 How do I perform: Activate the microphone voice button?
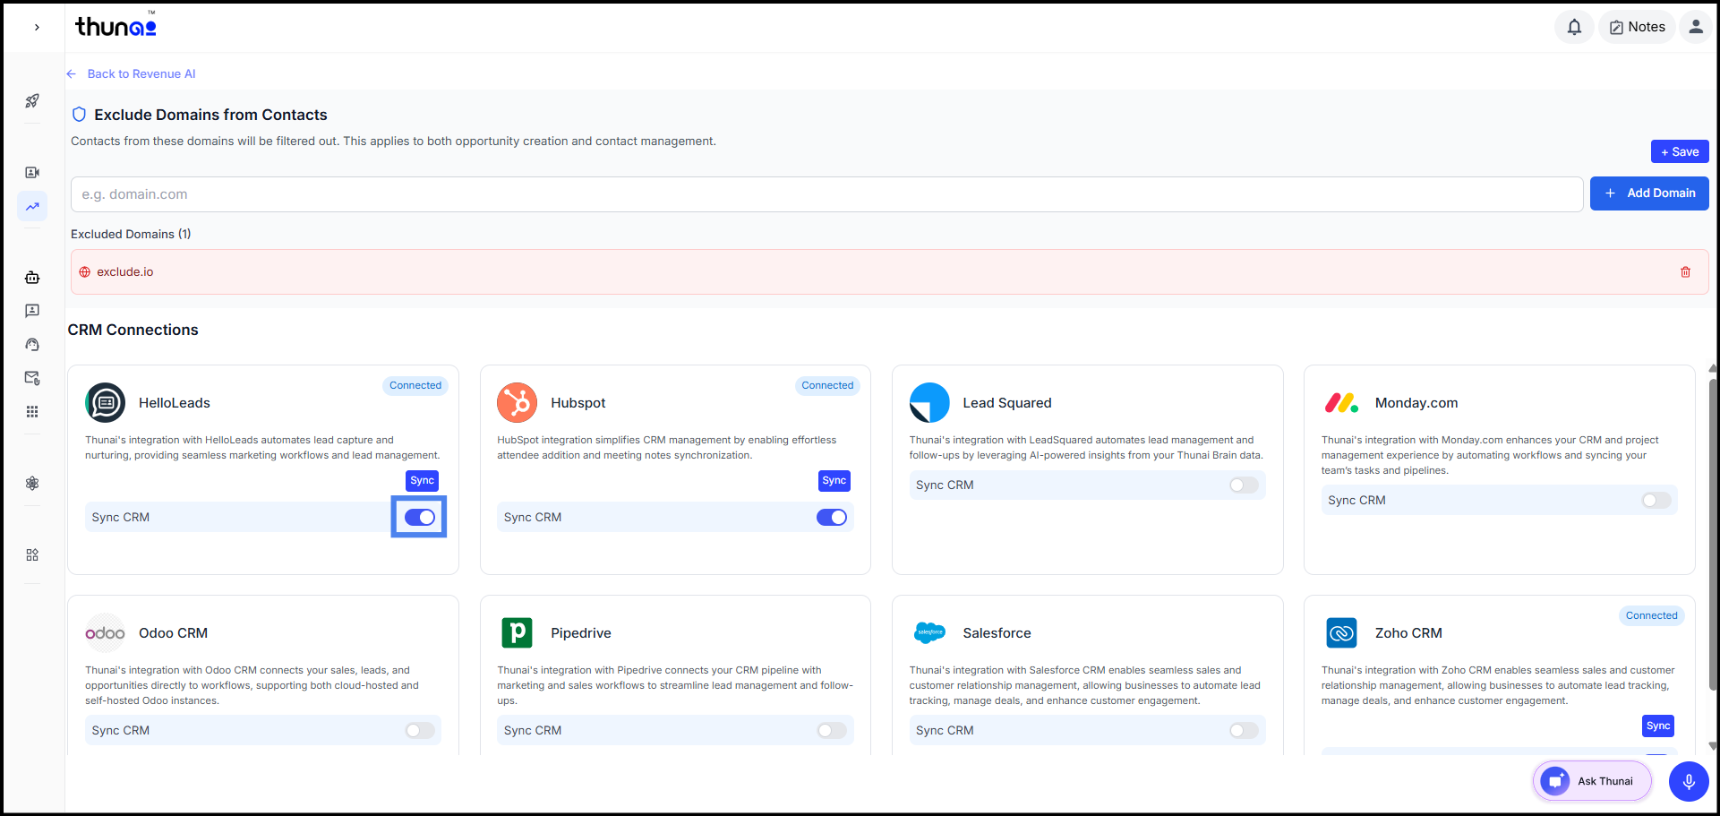click(x=1689, y=781)
